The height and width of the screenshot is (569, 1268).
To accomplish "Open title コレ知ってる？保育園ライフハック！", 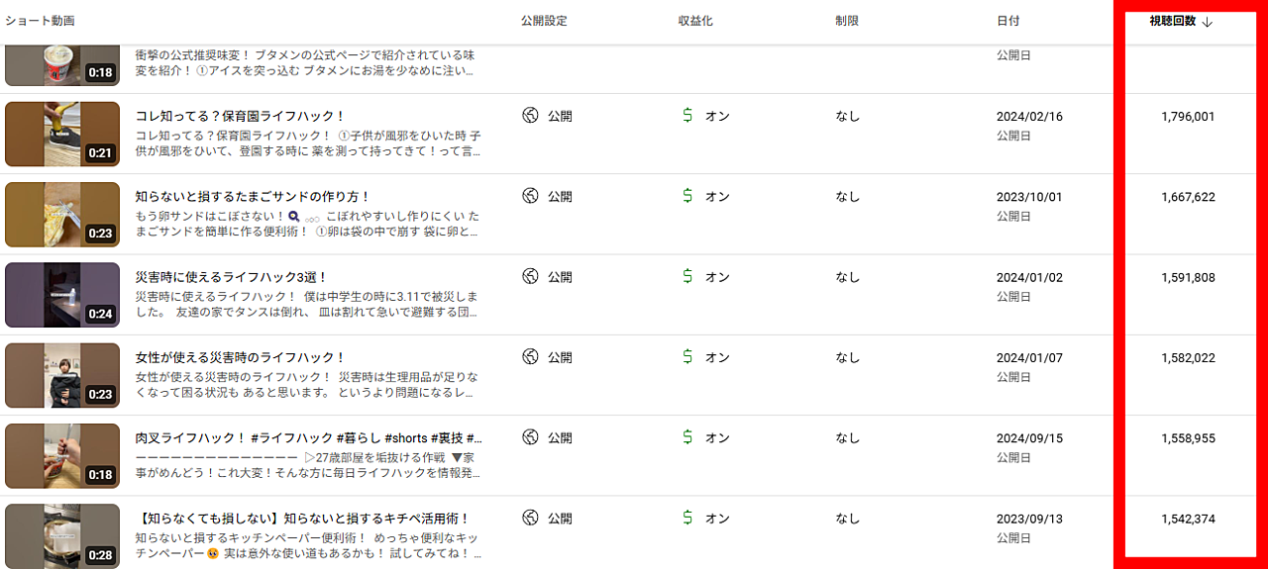I will (240, 116).
